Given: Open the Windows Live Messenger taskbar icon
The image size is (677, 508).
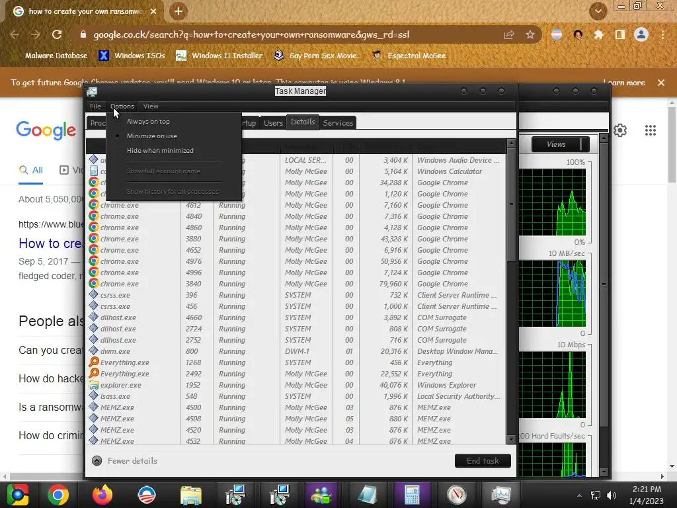Looking at the screenshot, I should [x=321, y=495].
